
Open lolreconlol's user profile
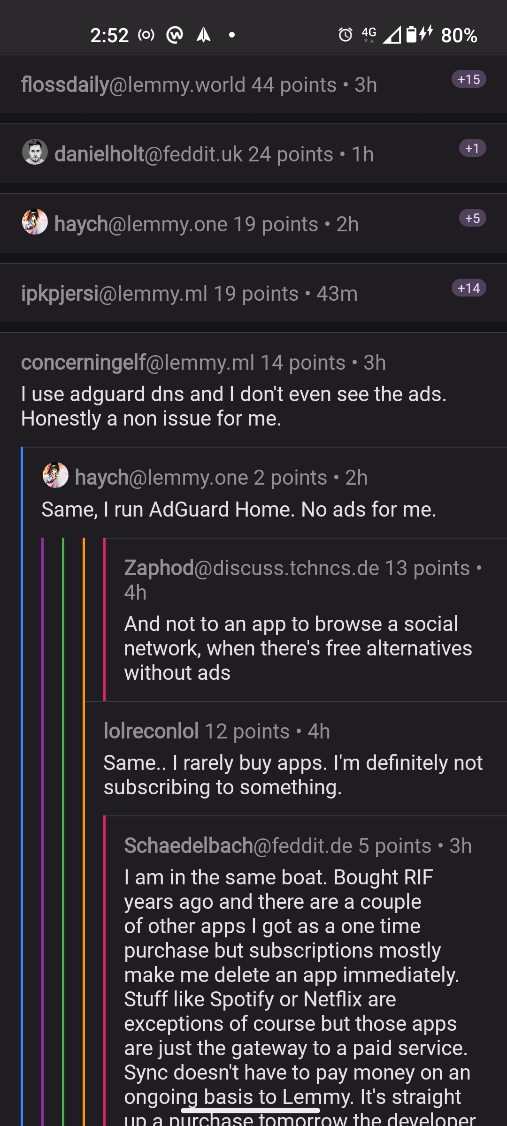pyautogui.click(x=151, y=731)
